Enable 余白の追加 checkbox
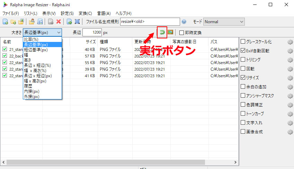This screenshot has width=294, height=169. point(243,87)
